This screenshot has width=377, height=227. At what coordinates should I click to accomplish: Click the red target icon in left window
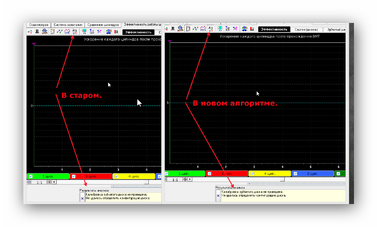[49, 182]
